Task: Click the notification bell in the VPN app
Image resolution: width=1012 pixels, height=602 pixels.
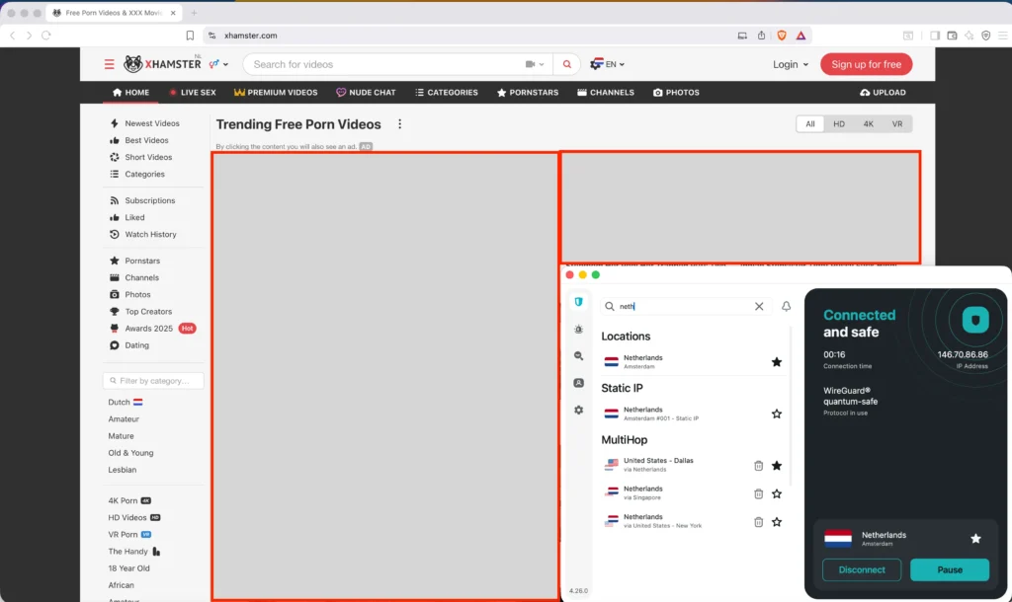Action: click(x=786, y=306)
